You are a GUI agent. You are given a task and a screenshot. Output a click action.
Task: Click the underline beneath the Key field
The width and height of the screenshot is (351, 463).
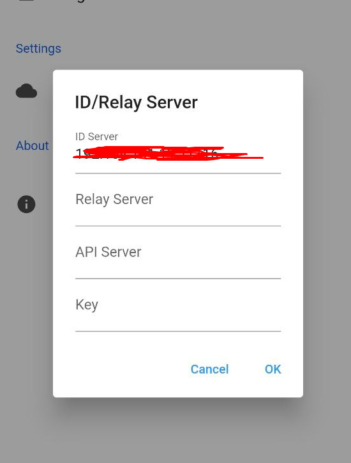point(178,331)
